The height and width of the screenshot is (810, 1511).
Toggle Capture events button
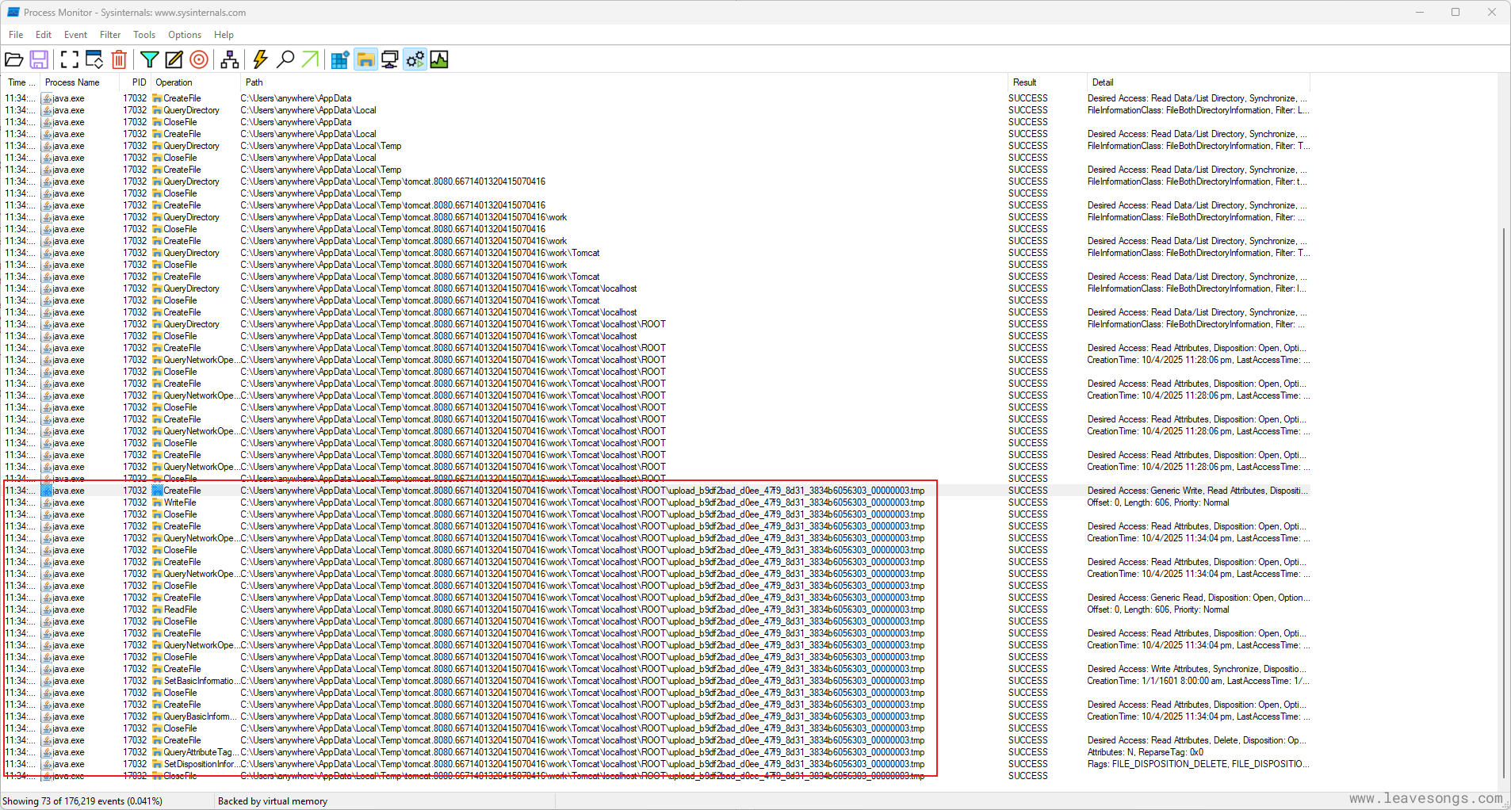(70, 59)
